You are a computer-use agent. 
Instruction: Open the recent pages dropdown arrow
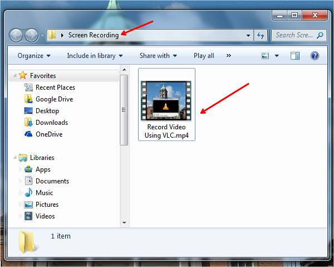(x=42, y=36)
